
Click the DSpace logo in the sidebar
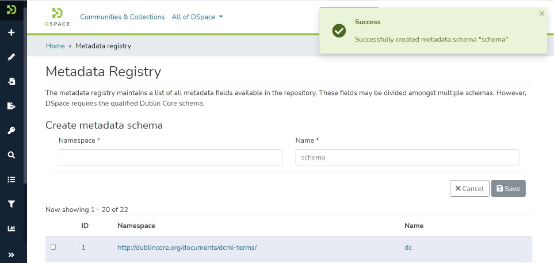click(x=11, y=10)
